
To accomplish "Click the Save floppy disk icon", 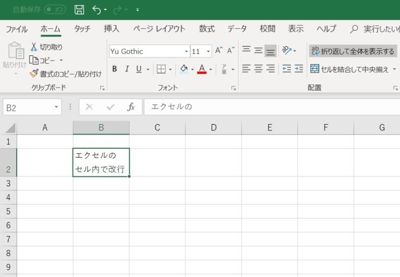I will click(79, 9).
